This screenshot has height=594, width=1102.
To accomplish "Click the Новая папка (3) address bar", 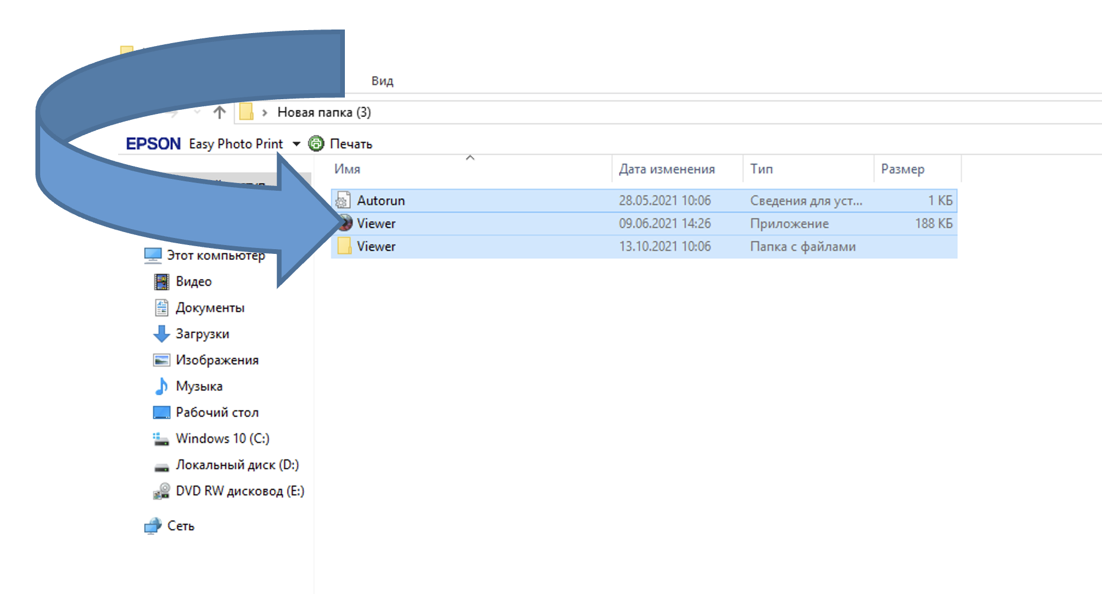I will point(324,112).
